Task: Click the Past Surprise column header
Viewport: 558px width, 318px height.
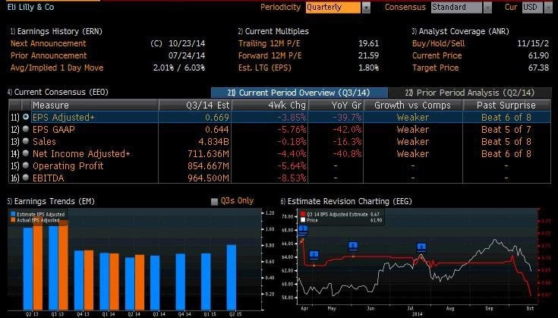Action: (x=506, y=105)
